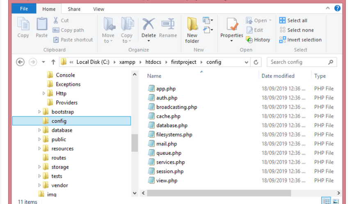Click the Delete icon in Organize group
This screenshot has height=204, width=361.
coord(149,25)
